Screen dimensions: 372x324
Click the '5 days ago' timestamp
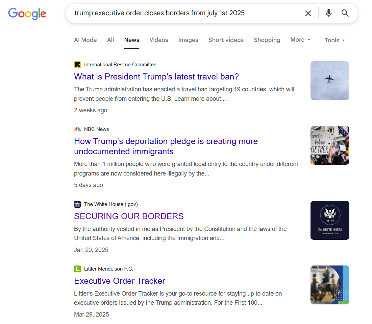[89, 185]
